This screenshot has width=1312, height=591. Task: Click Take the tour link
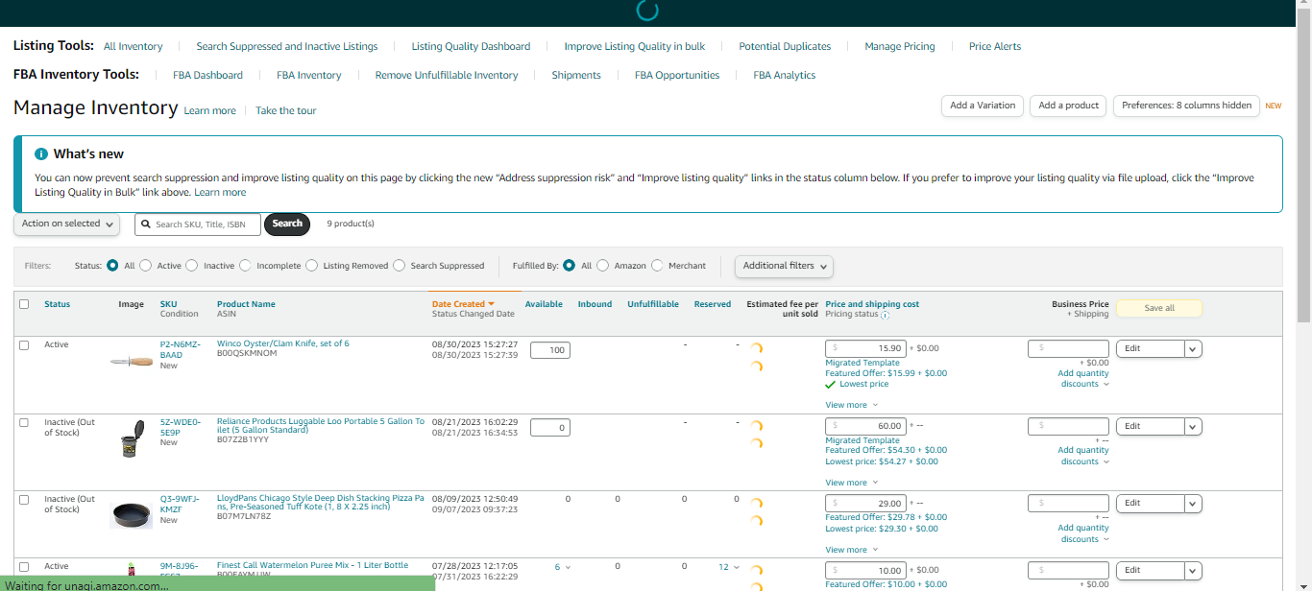click(285, 110)
